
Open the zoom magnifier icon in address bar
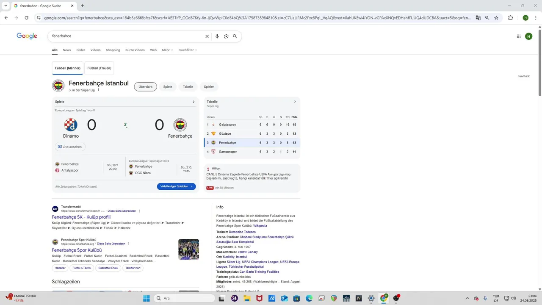[487, 18]
